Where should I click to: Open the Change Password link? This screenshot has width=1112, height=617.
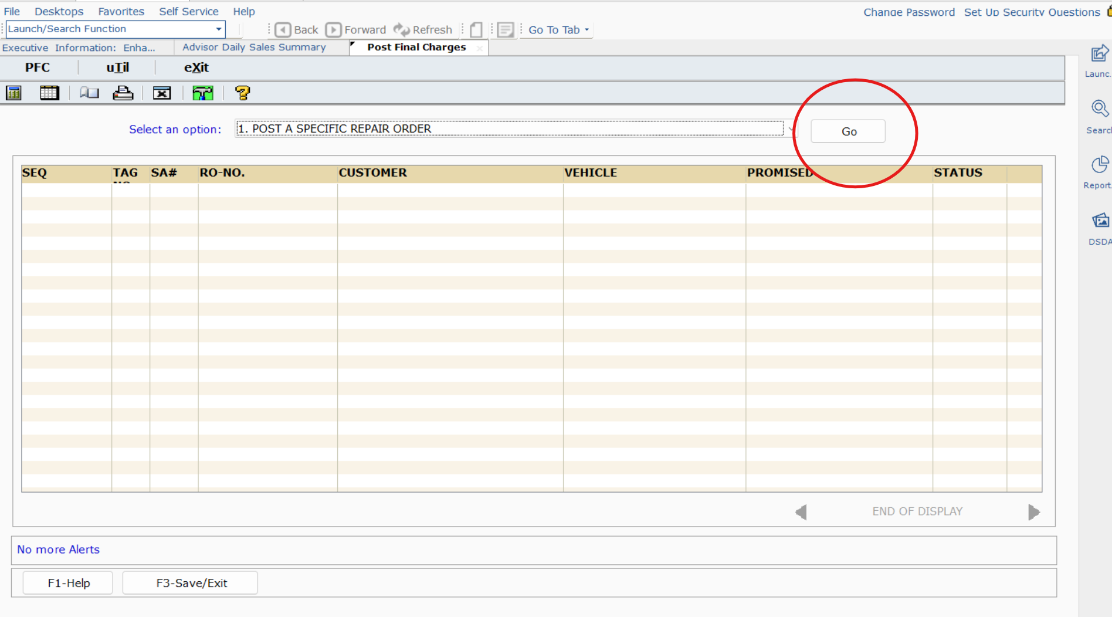pos(909,12)
